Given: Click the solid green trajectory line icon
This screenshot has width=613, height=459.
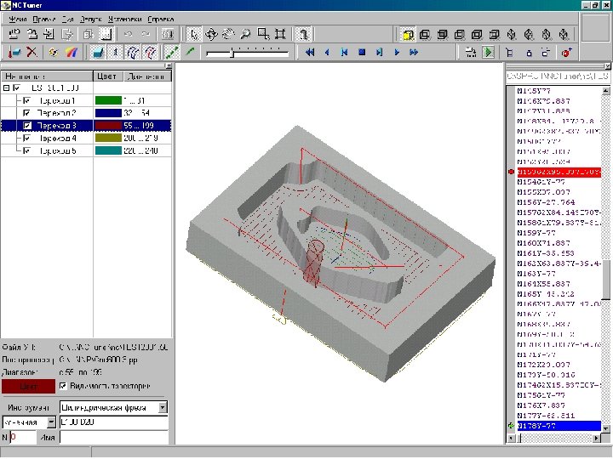Looking at the screenshot, I should 190,52.
